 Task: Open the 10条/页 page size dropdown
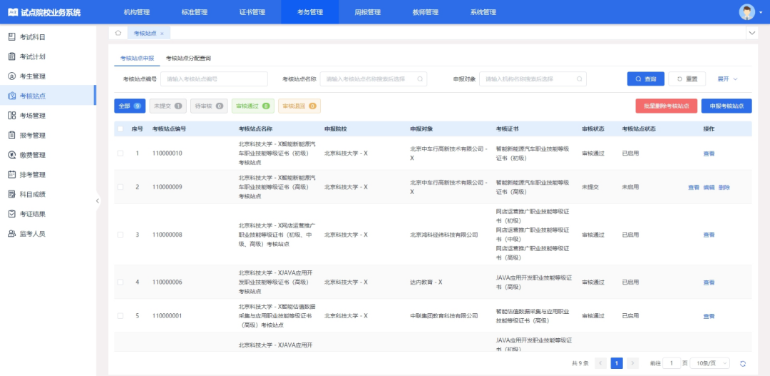[x=707, y=363]
